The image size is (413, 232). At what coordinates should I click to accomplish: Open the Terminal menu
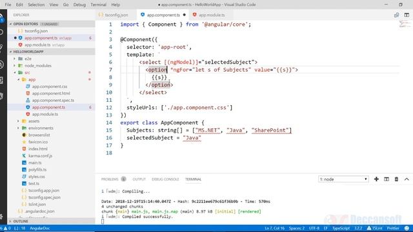98,5
